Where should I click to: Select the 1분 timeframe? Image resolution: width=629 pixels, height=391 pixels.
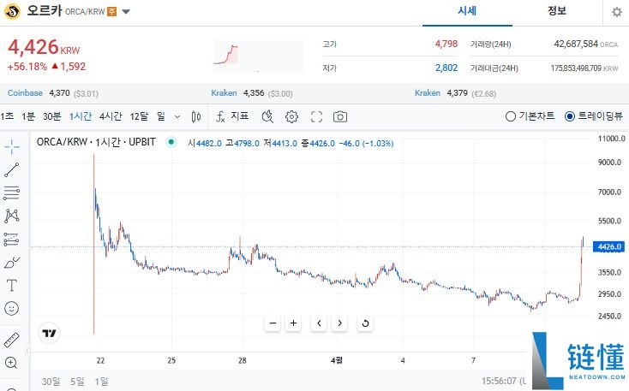pyautogui.click(x=28, y=116)
